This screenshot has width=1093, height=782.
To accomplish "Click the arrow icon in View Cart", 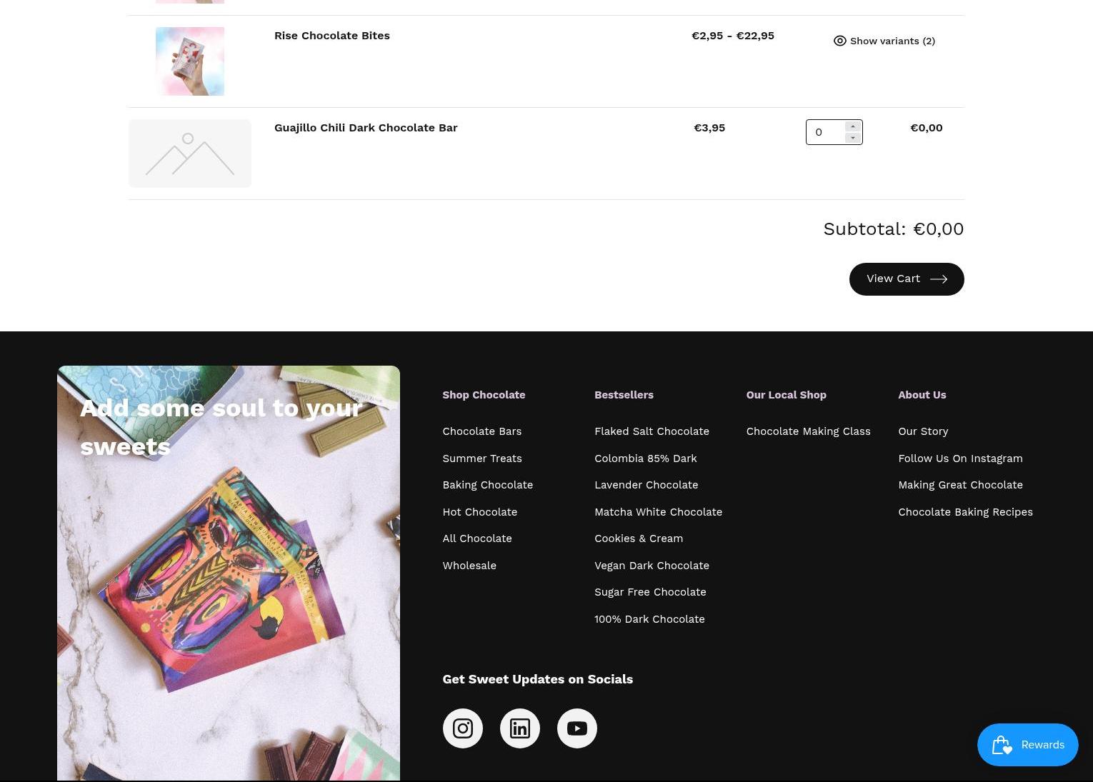I will 939,279.
